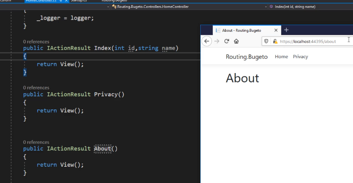
Task: Click the 'id' parameter in Index signature
Action: point(131,48)
